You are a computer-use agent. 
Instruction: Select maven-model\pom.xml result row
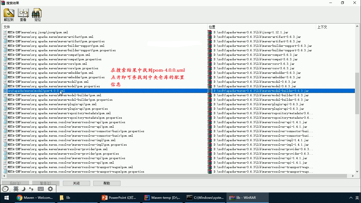point(179,82)
